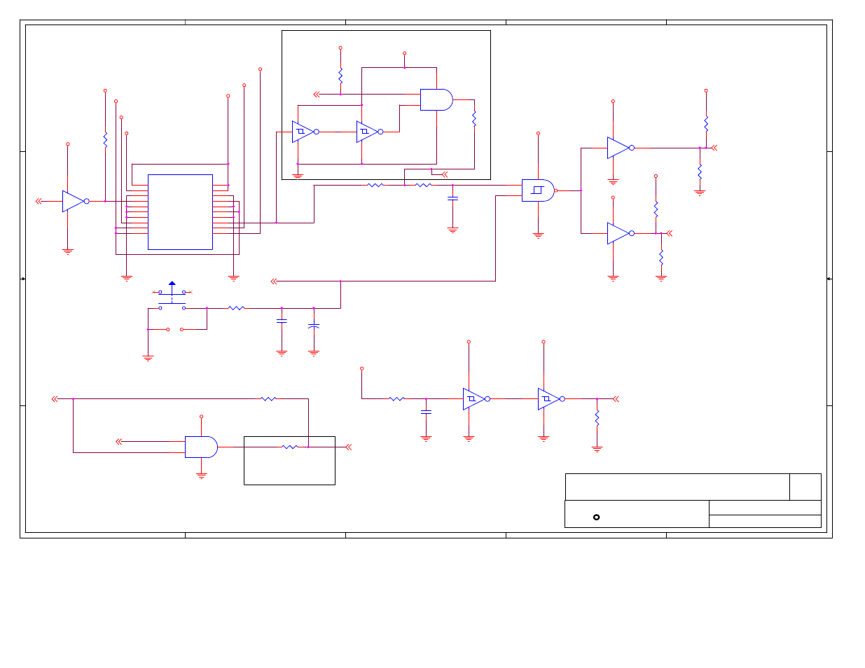Click the off-page connector left of the far-left inverter

click(39, 201)
